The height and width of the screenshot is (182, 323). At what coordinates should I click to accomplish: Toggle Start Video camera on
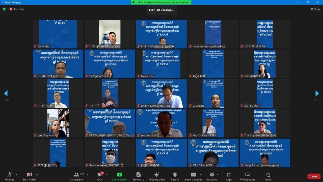click(x=29, y=176)
